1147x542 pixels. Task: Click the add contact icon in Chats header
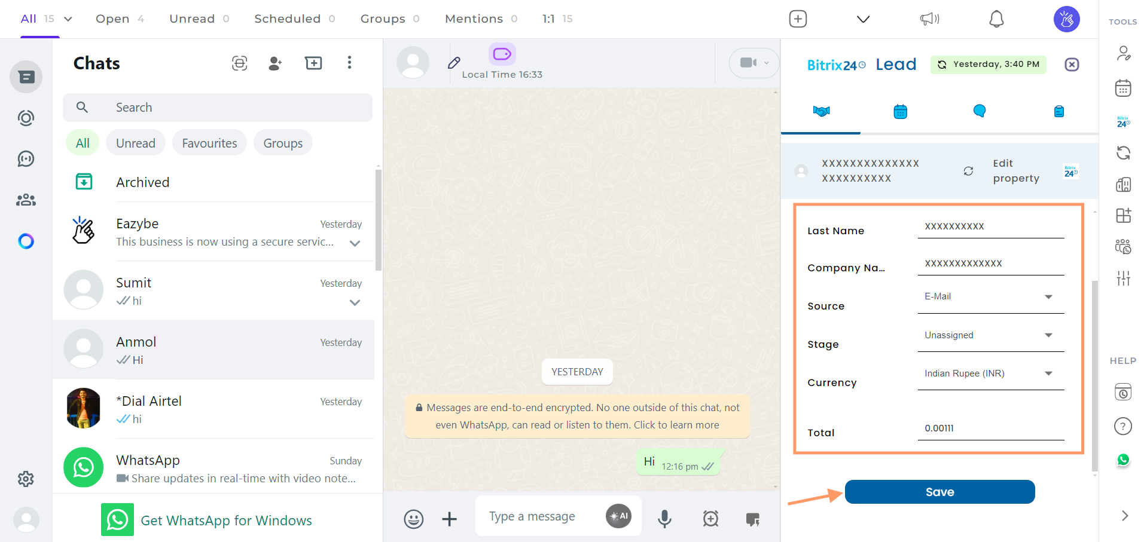(x=275, y=63)
